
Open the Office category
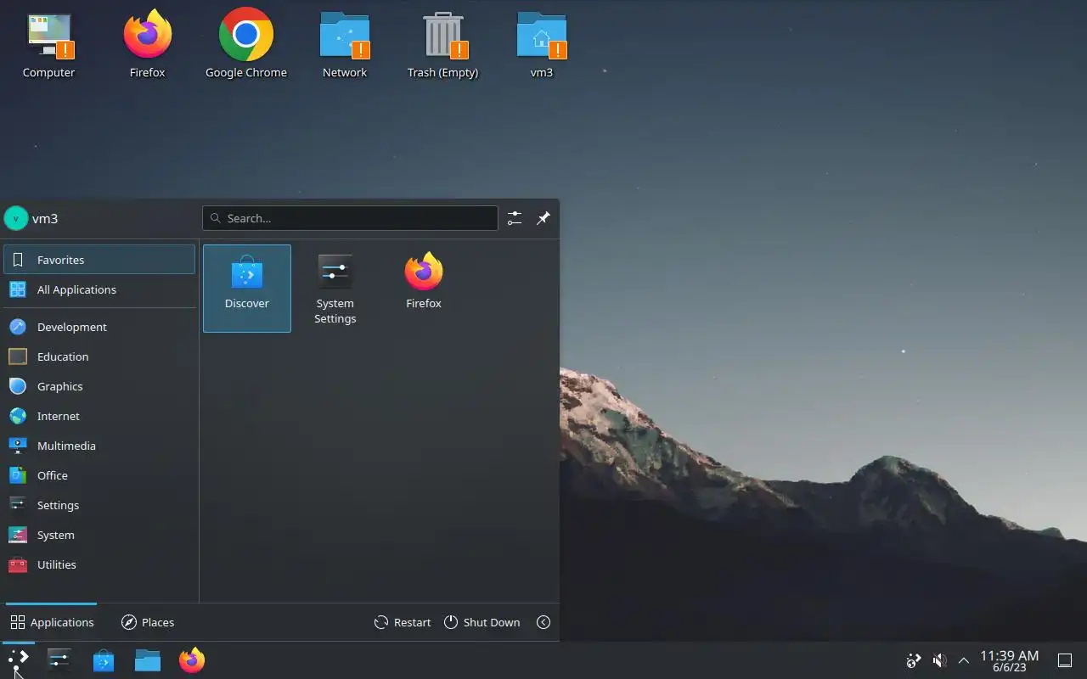click(x=99, y=475)
